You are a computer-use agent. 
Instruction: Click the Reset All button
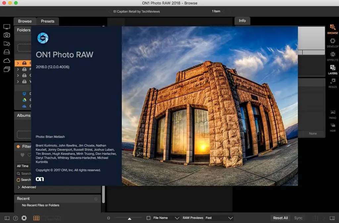(280, 218)
